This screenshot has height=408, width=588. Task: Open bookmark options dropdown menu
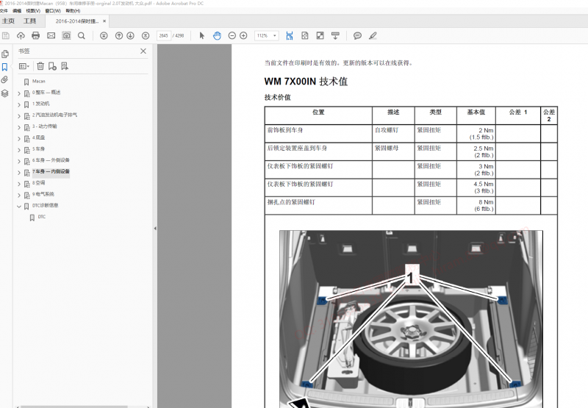(24, 66)
